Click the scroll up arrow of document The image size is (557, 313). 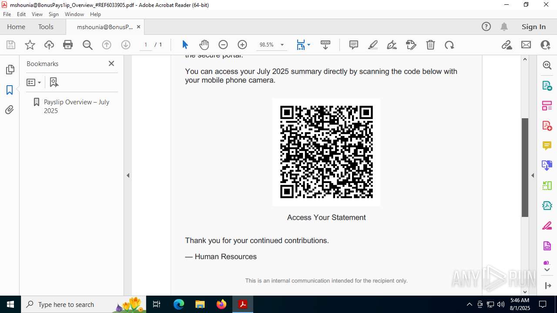click(x=525, y=59)
